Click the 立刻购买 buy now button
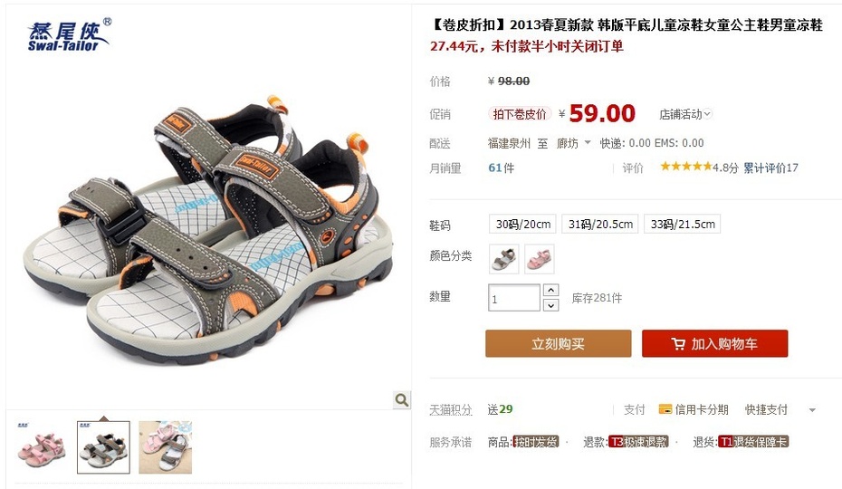This screenshot has width=842, height=489. [559, 343]
